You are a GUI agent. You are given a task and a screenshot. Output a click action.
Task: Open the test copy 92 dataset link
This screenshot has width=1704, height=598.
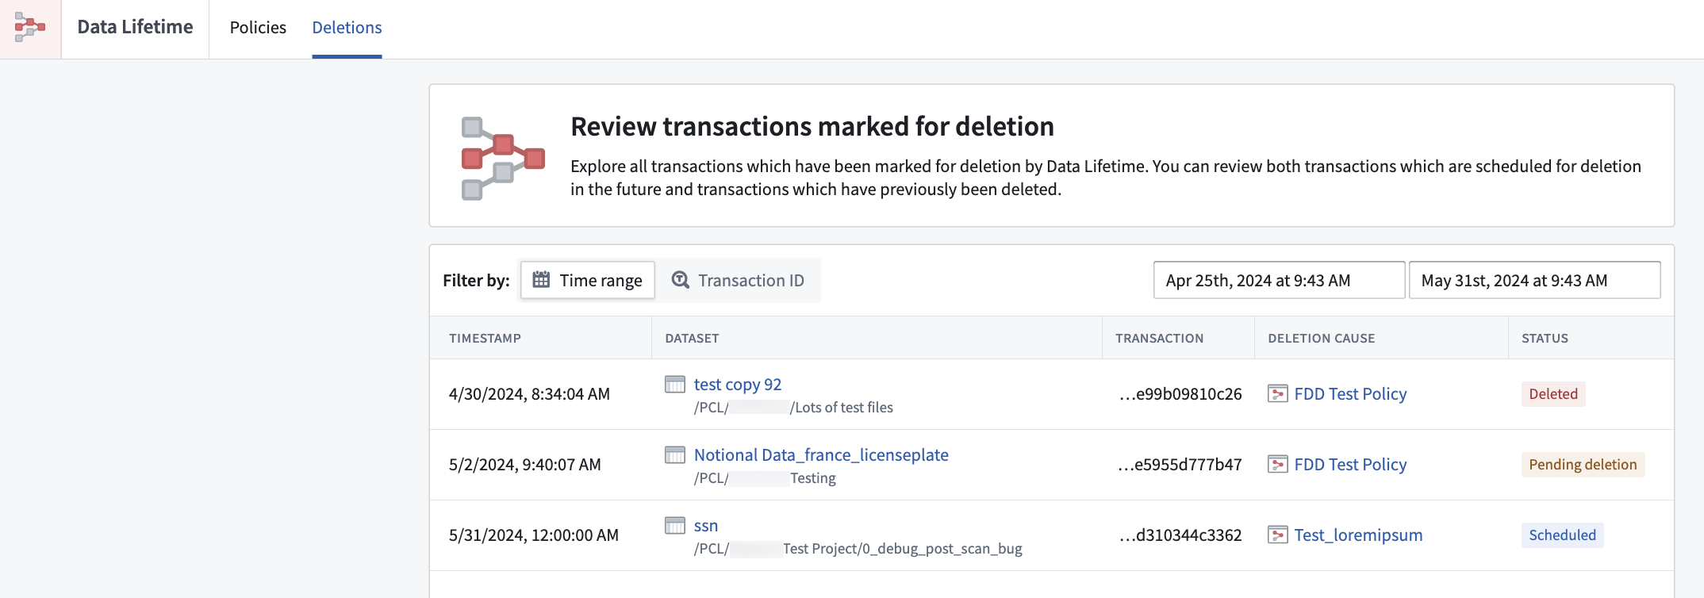(x=738, y=385)
